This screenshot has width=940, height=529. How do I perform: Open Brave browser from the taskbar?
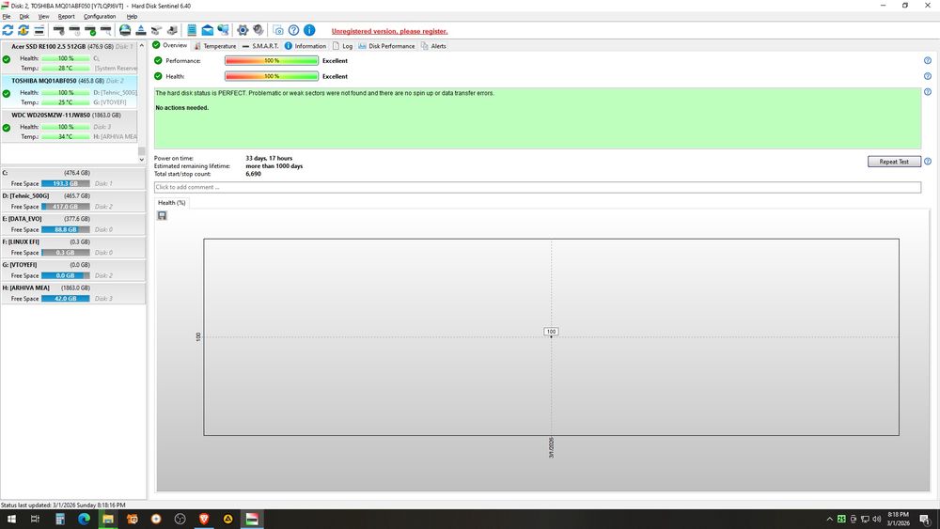click(204, 519)
